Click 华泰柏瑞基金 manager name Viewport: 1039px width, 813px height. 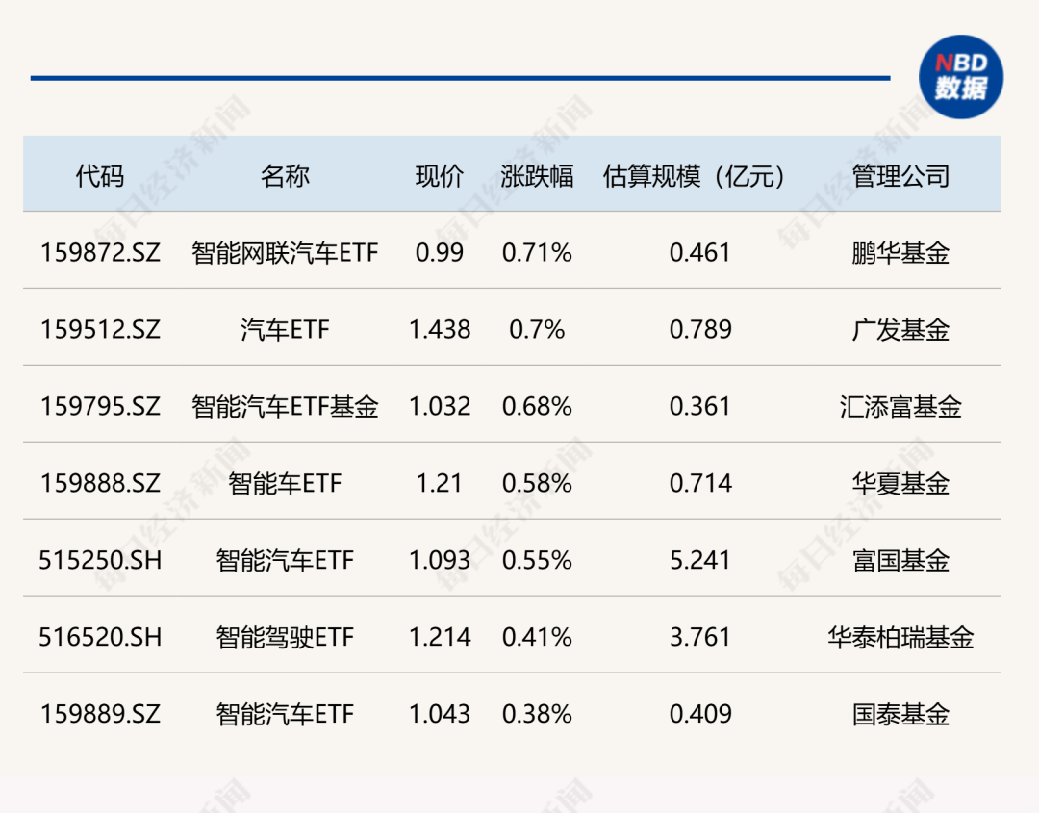tap(899, 637)
